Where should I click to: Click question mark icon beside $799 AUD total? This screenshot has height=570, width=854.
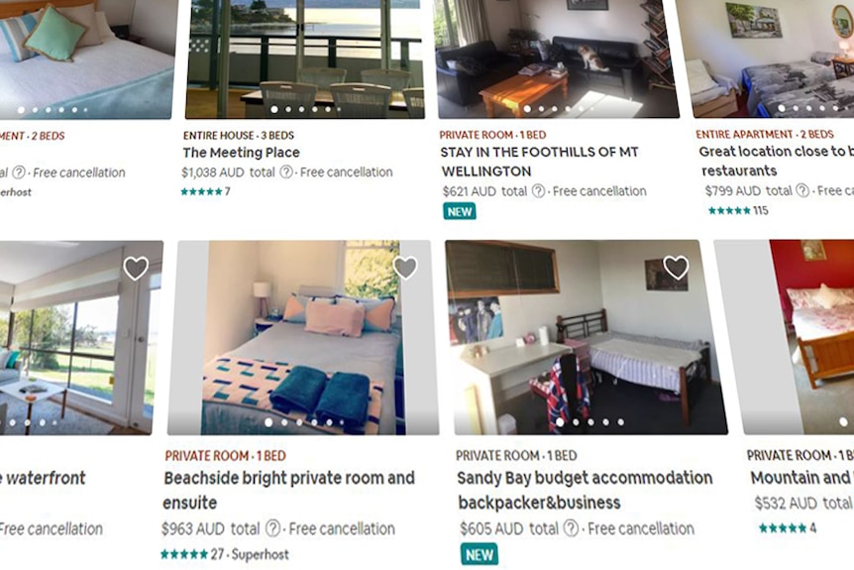pos(802,190)
